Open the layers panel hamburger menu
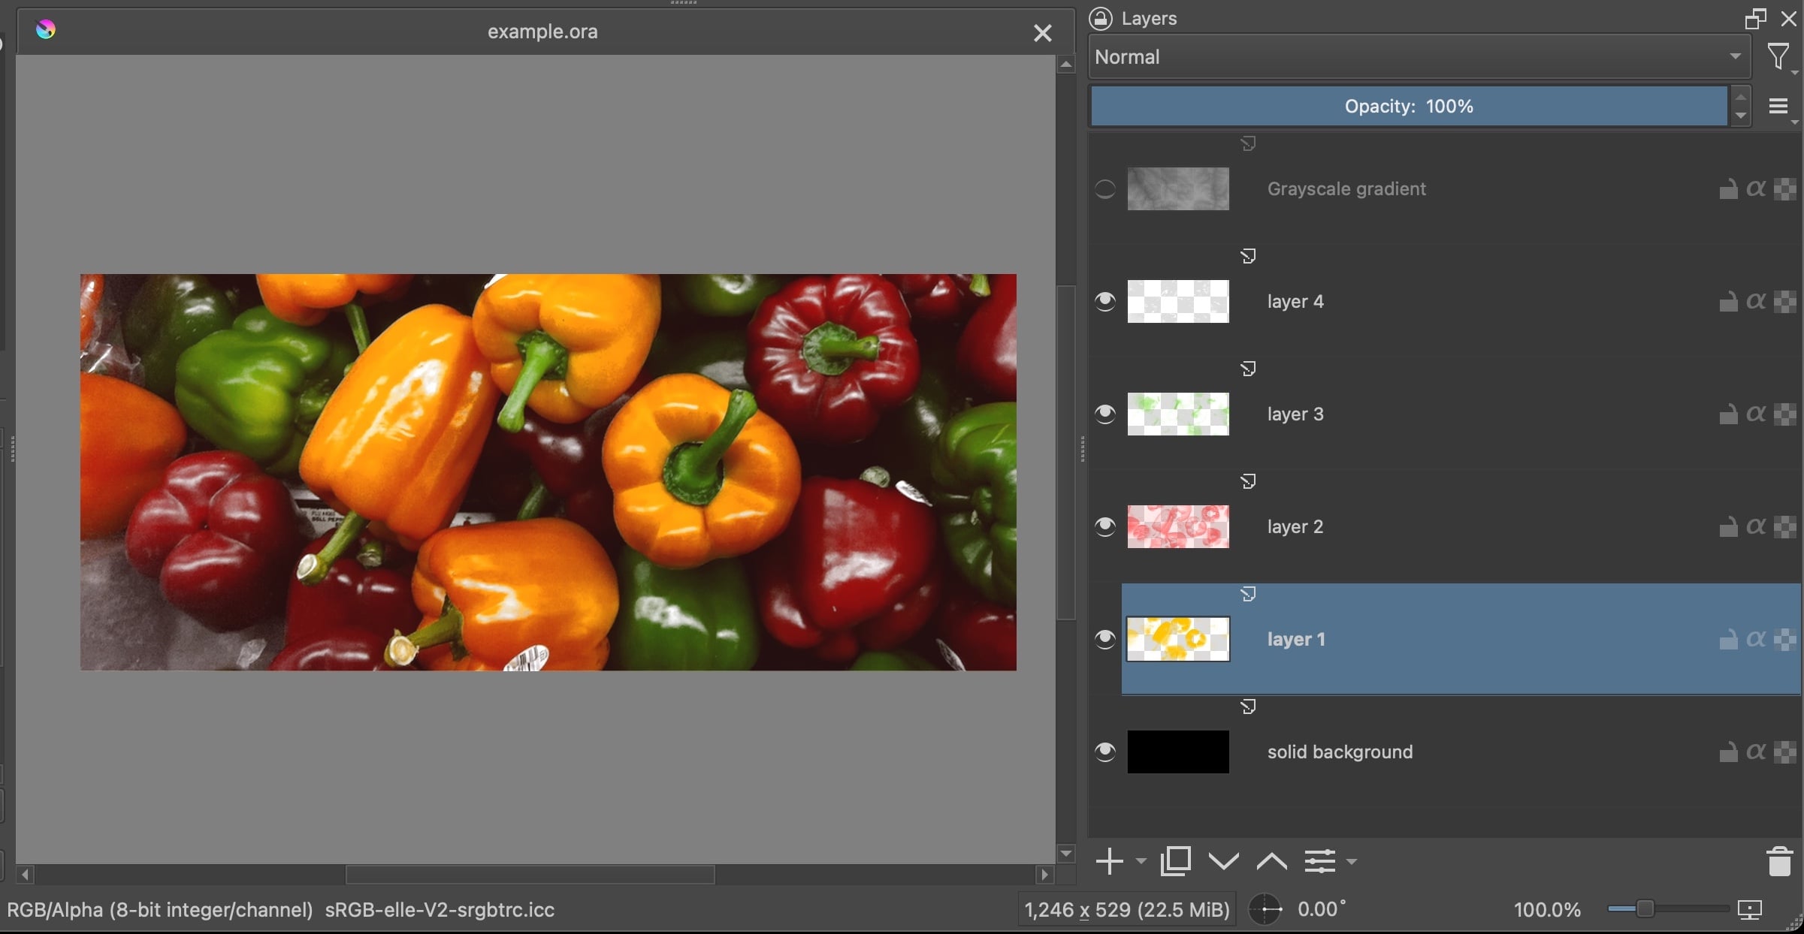1804x934 pixels. click(1778, 107)
